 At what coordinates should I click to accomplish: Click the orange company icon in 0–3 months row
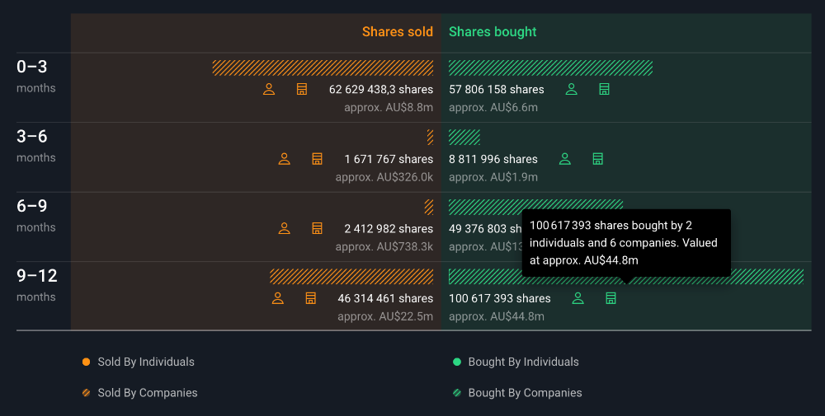pos(302,89)
